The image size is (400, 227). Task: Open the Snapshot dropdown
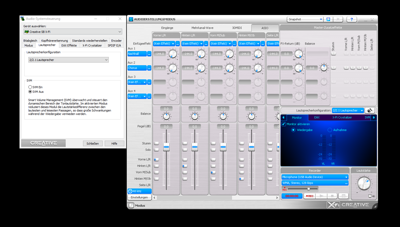pos(305,19)
